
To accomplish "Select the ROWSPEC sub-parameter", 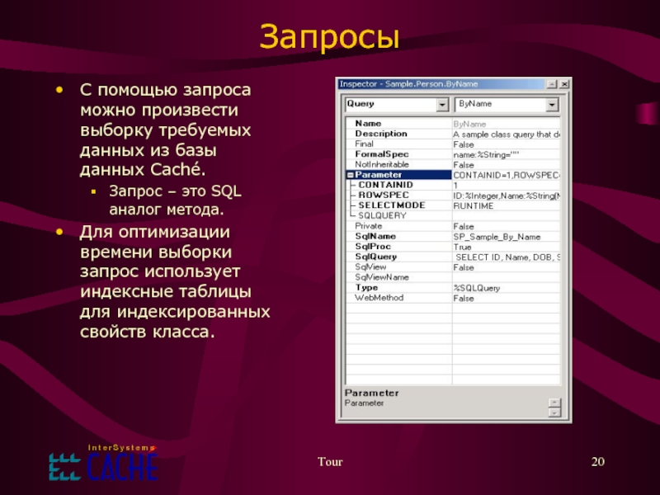I will [x=453, y=196].
